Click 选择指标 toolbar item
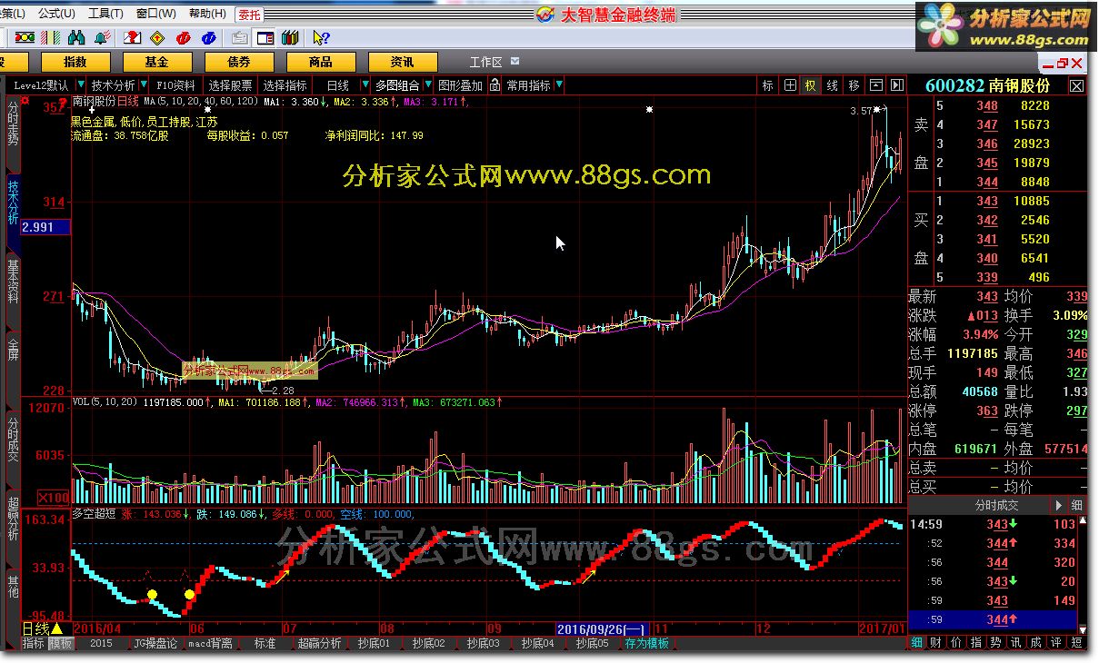The image size is (1099, 663). 285,85
